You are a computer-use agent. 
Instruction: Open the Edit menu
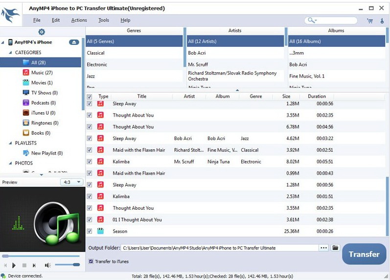click(55, 20)
